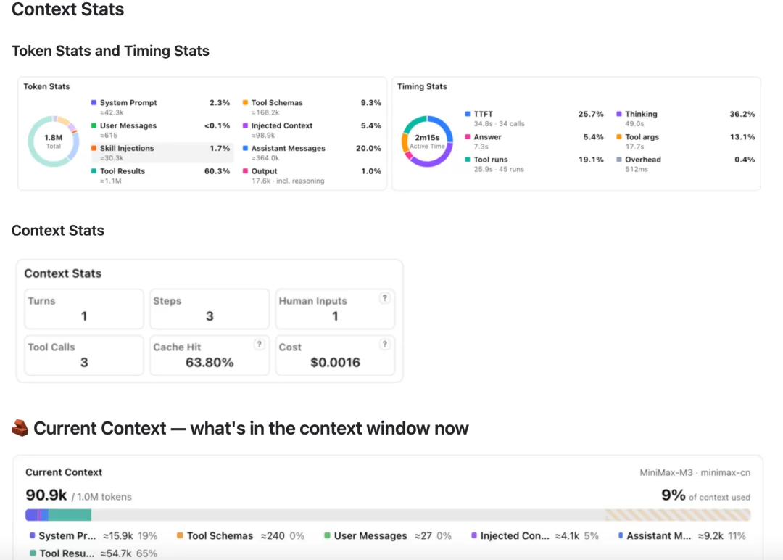
Task: Click the 'User Messages' label in Token Stats
Action: point(128,125)
